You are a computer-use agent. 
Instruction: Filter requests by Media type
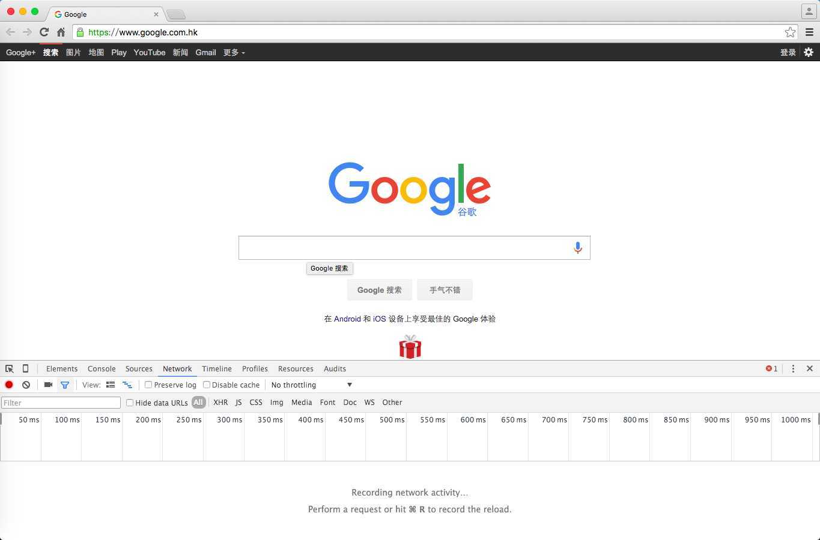[302, 403]
